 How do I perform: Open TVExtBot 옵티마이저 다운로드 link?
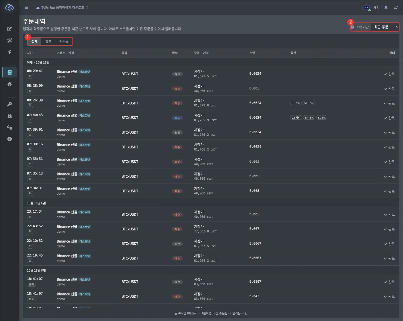click(62, 7)
